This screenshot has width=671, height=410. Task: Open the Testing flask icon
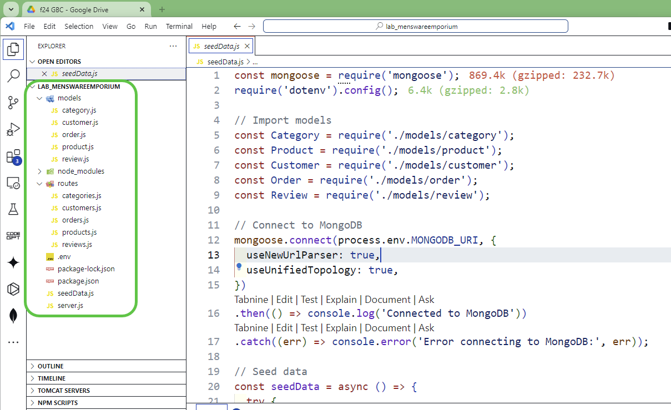[x=13, y=209]
